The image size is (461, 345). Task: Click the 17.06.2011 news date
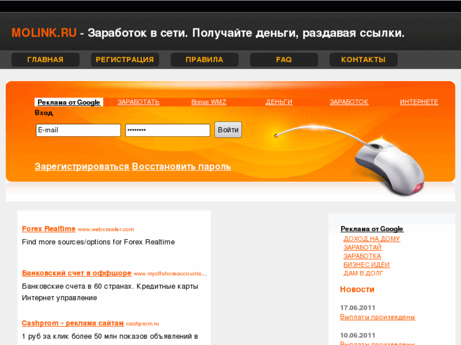coord(358,308)
